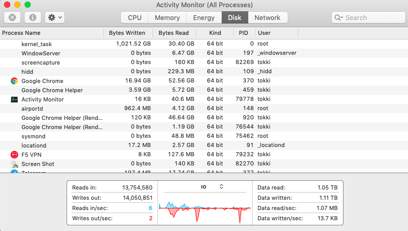Click the 52.56 GB bytes read value
Image resolution: width=408 pixels, height=231 pixels.
(x=181, y=80)
